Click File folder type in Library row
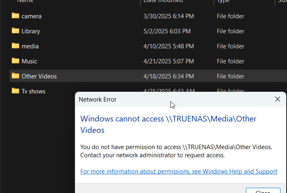The width and height of the screenshot is (287, 193). coord(230,31)
